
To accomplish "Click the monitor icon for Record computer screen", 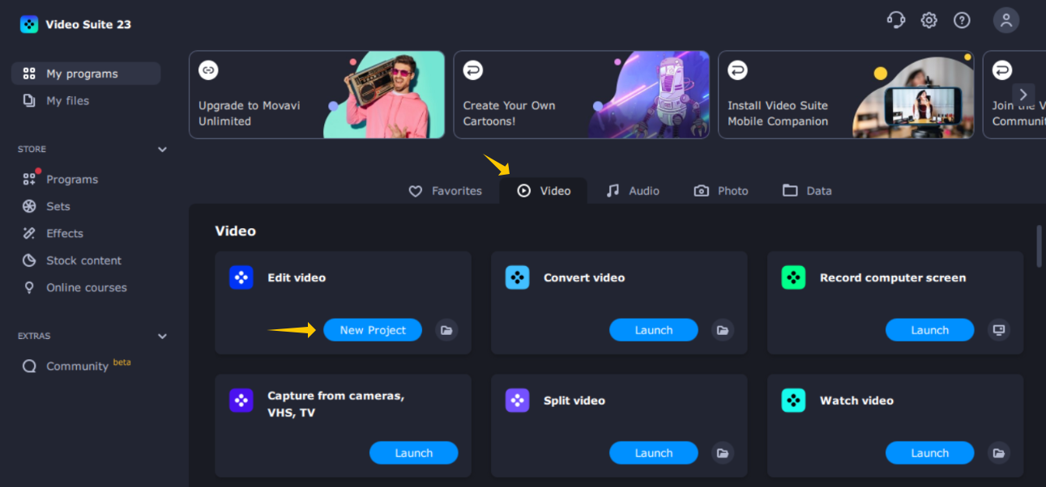I will coord(999,330).
